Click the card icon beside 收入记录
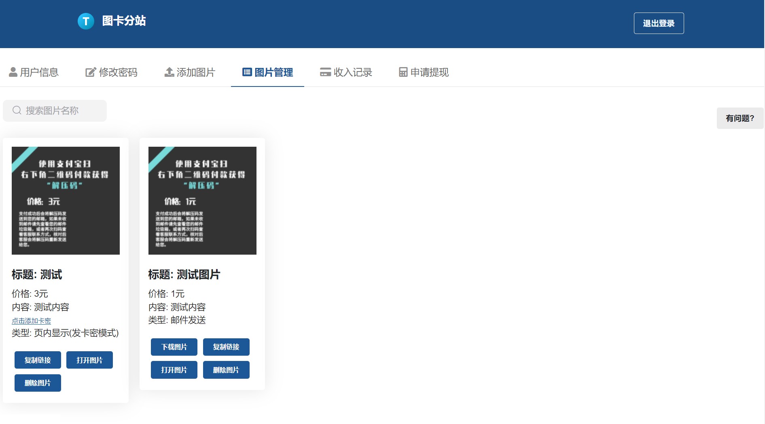 click(325, 72)
